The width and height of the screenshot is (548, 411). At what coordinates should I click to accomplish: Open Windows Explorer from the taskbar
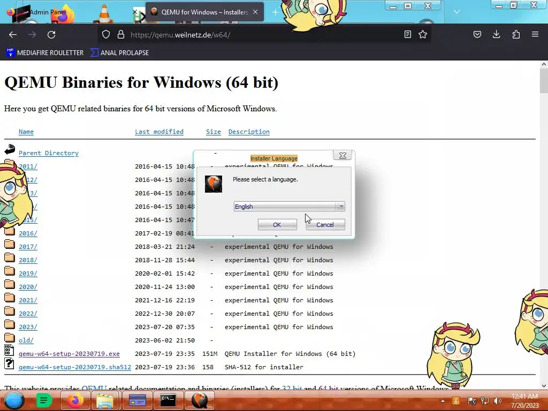(104, 400)
